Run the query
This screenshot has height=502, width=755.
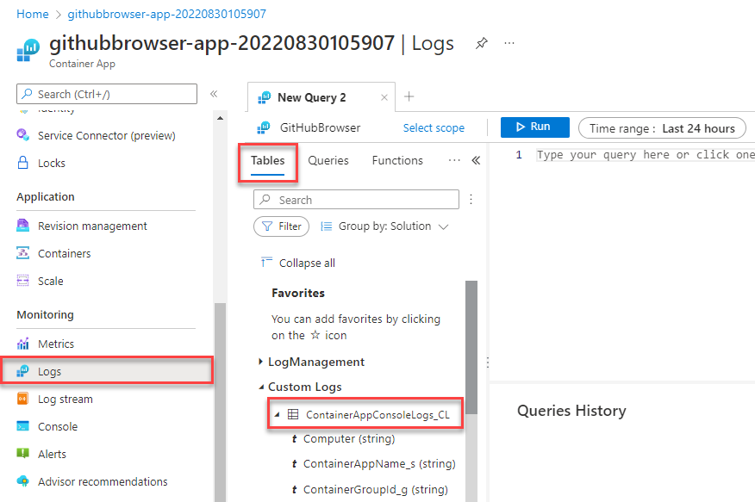point(534,127)
